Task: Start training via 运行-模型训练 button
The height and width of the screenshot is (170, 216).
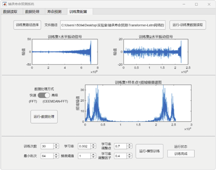Action: [x=150, y=151]
